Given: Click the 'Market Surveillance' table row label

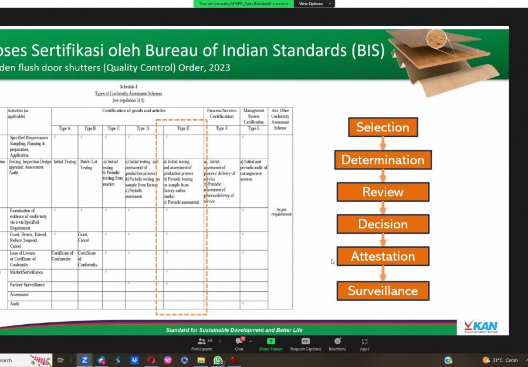Looking at the screenshot, I should [x=26, y=272].
